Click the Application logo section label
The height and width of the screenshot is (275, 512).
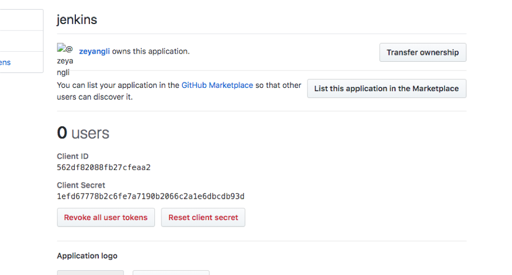point(87,256)
